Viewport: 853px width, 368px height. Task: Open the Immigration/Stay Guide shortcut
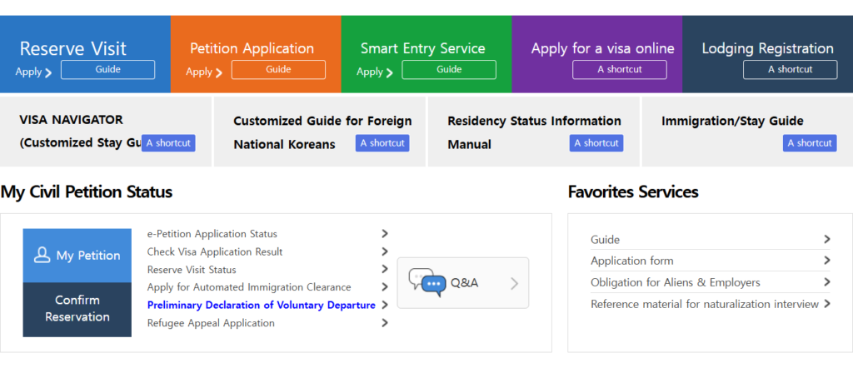[810, 143]
